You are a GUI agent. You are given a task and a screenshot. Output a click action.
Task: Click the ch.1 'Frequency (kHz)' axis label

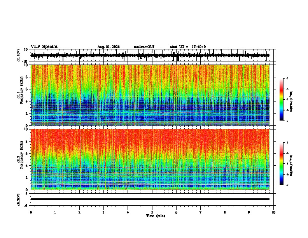pos(21,91)
